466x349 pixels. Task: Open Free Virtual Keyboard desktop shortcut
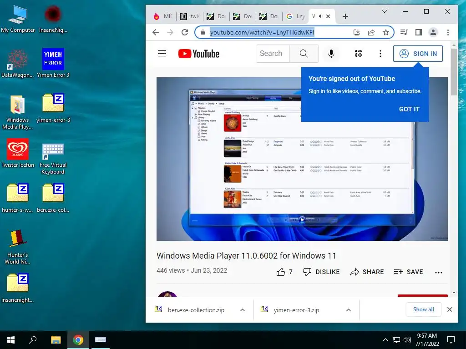click(x=53, y=158)
